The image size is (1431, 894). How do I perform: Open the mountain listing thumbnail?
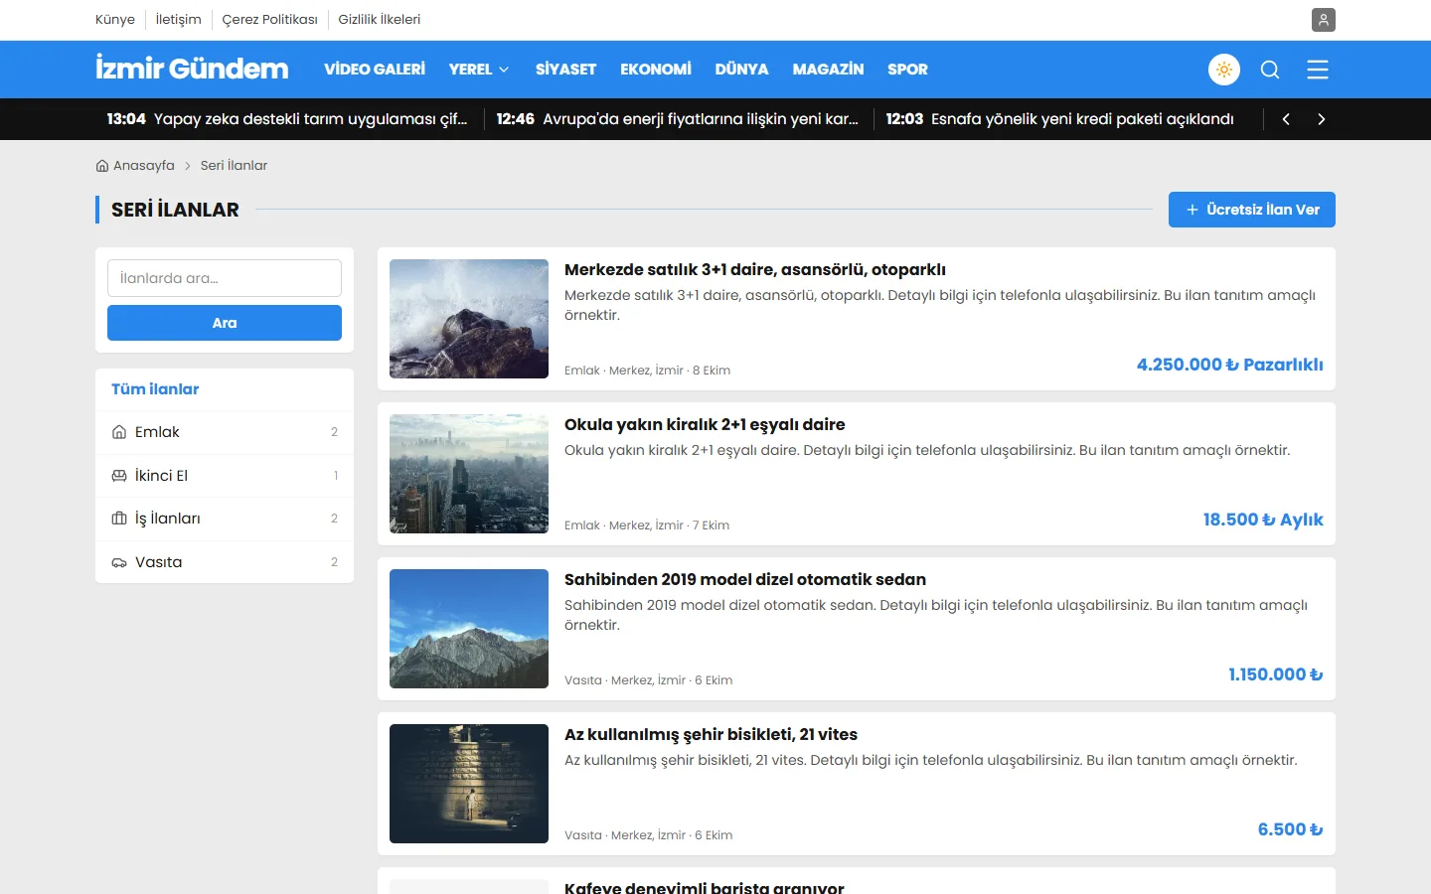pyautogui.click(x=469, y=629)
